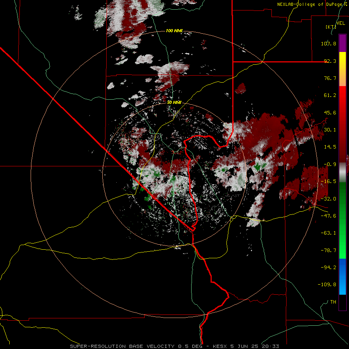Click the 30.1 velocity scale value

pyautogui.click(x=330, y=130)
